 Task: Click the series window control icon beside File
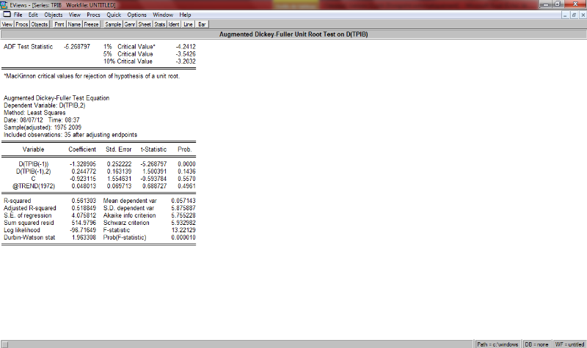click(7, 15)
